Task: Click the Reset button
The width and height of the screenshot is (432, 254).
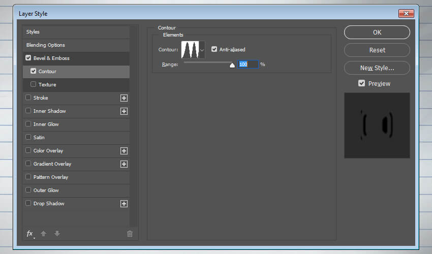Action: 377,50
